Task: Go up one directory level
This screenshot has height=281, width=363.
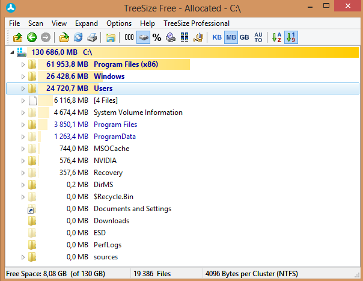Action: coord(17,37)
